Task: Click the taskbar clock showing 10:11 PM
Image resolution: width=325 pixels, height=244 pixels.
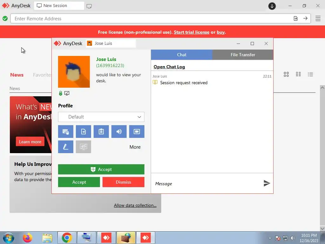Action: click(x=309, y=238)
